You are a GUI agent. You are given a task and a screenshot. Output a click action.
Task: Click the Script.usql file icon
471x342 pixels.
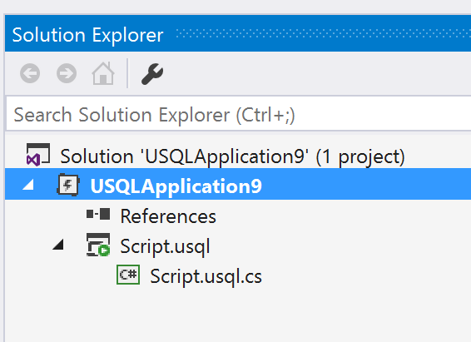coord(98,245)
